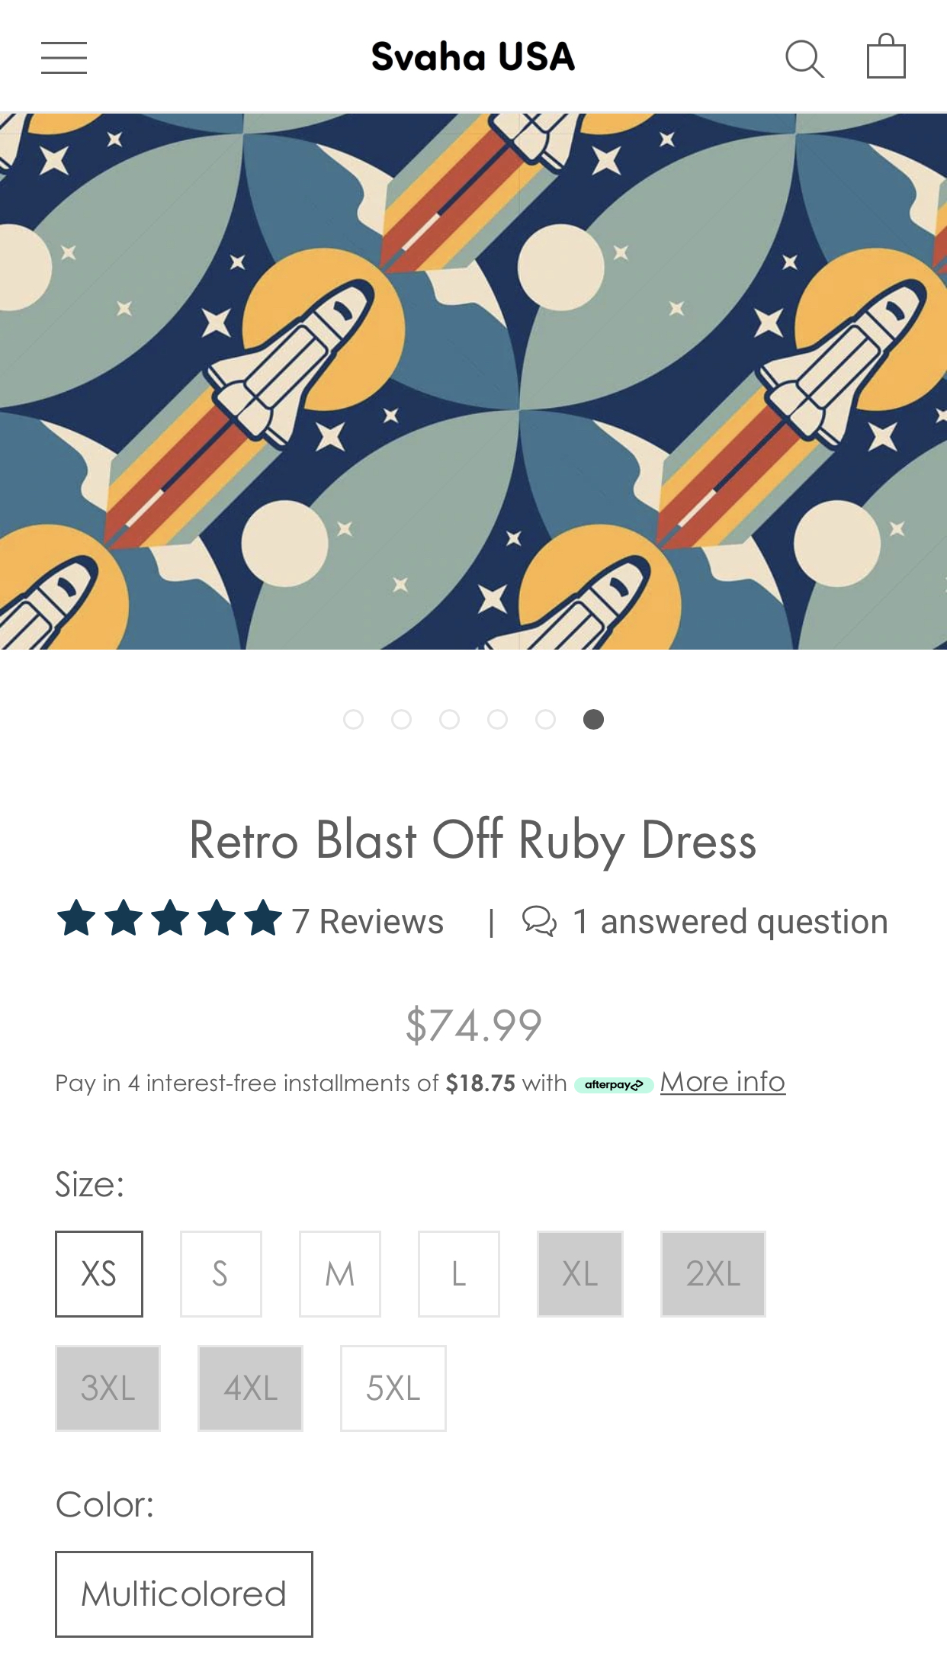This screenshot has width=947, height=1666.
Task: Open the hamburger navigation menu
Action: pos(64,58)
